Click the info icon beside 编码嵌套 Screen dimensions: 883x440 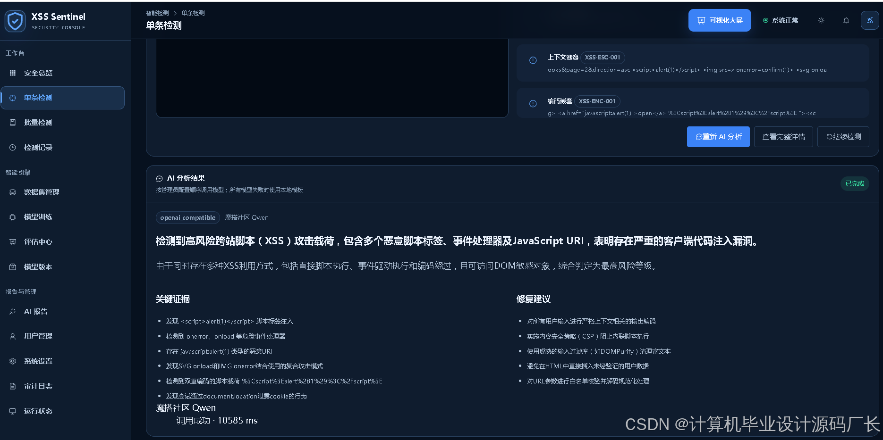point(533,104)
